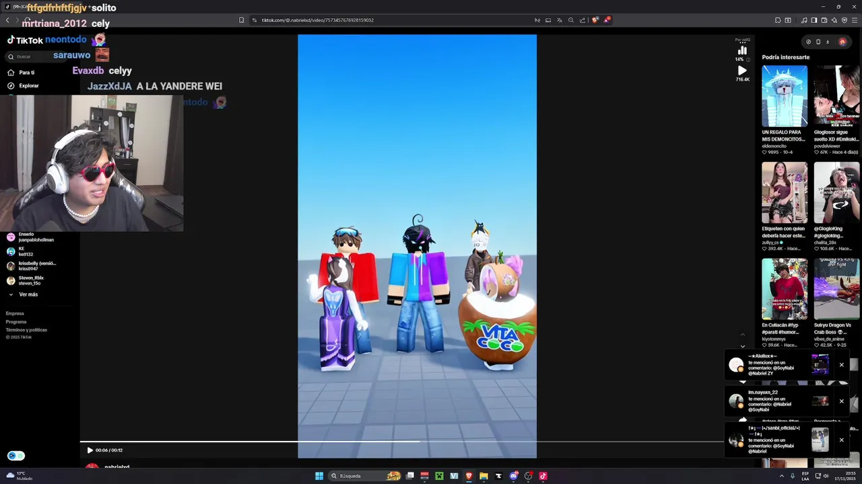
Task: Open krissbelly kriss8947 followed account
Action: coord(32,266)
